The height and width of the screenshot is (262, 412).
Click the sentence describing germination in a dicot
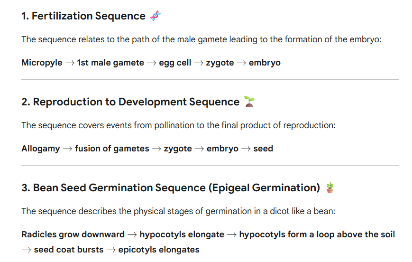point(178,211)
